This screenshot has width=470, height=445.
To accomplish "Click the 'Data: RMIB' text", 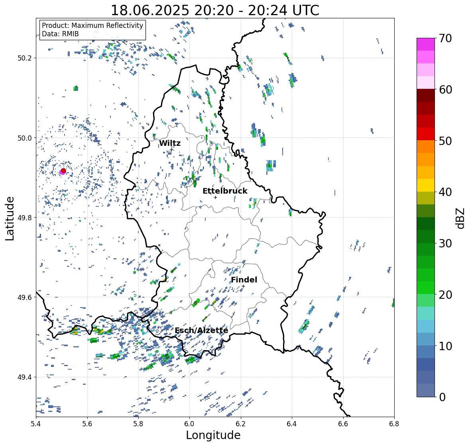I will click(60, 34).
